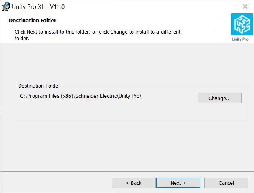Screen dimensions: 254x193
Task: Click the "Unity Pro XL - V11.0" window title
Action: point(38,7)
